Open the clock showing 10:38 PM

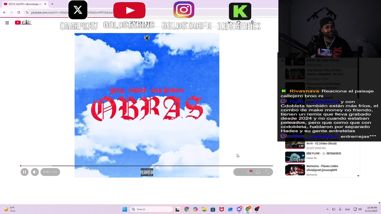(x=372, y=209)
